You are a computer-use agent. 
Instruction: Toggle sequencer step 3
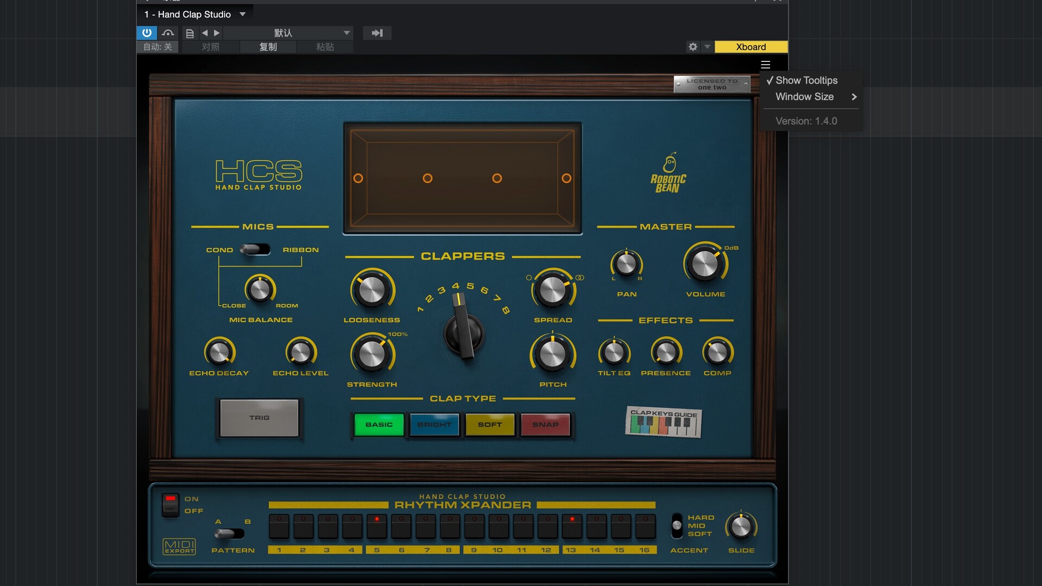328,527
